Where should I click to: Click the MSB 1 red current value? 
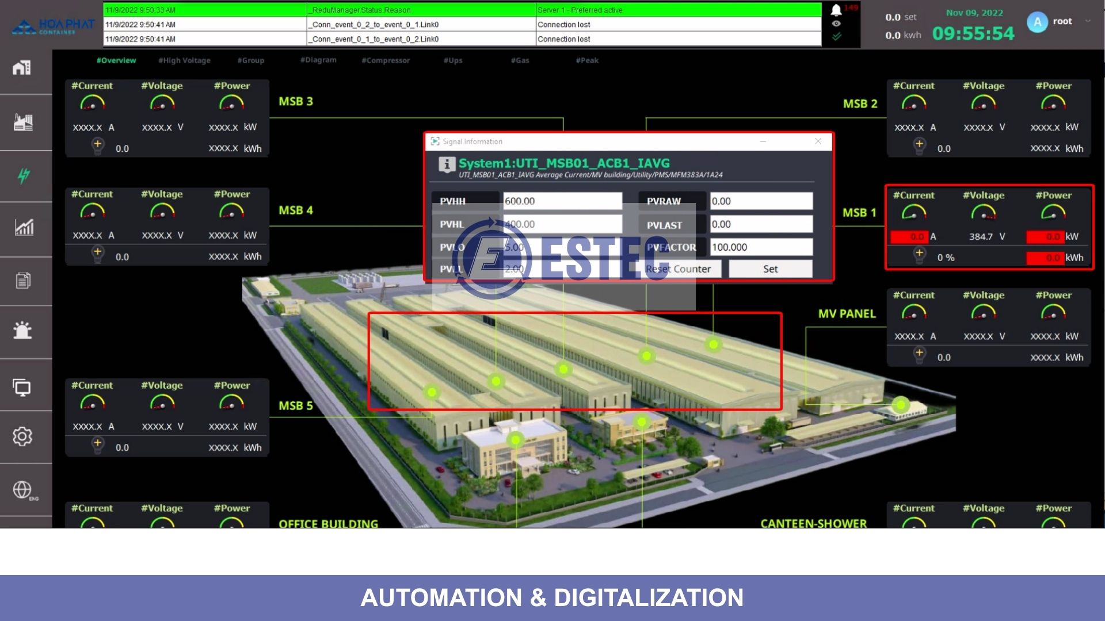pyautogui.click(x=908, y=236)
